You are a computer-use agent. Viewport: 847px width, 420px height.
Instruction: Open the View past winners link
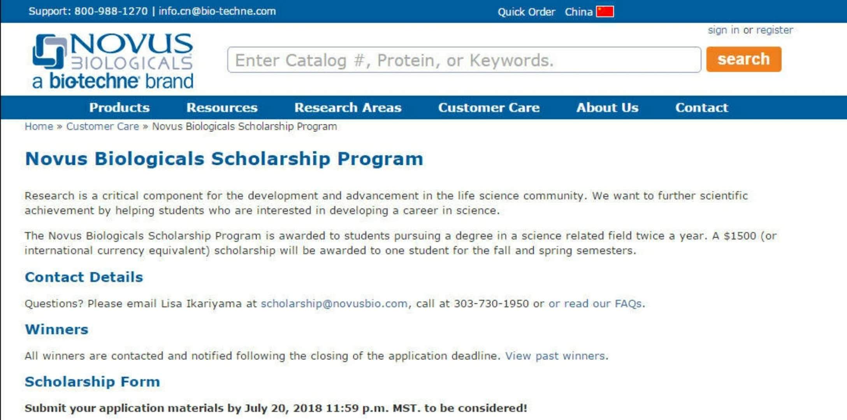[555, 356]
